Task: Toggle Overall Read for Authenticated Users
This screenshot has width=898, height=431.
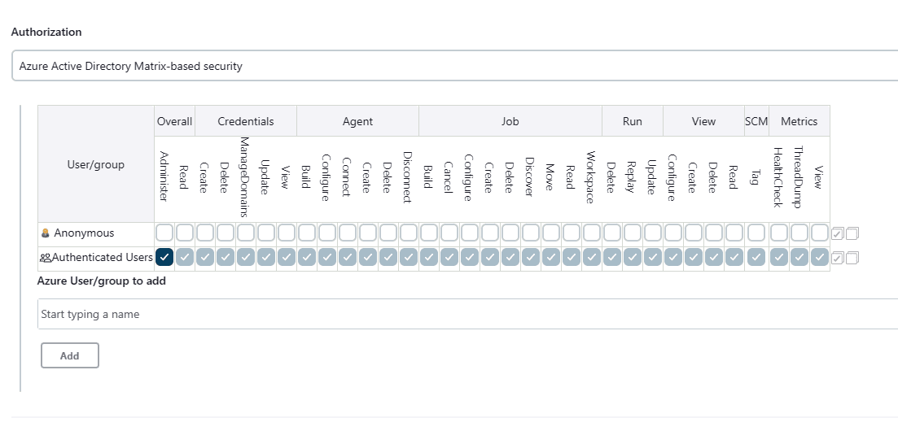Action: 185,258
